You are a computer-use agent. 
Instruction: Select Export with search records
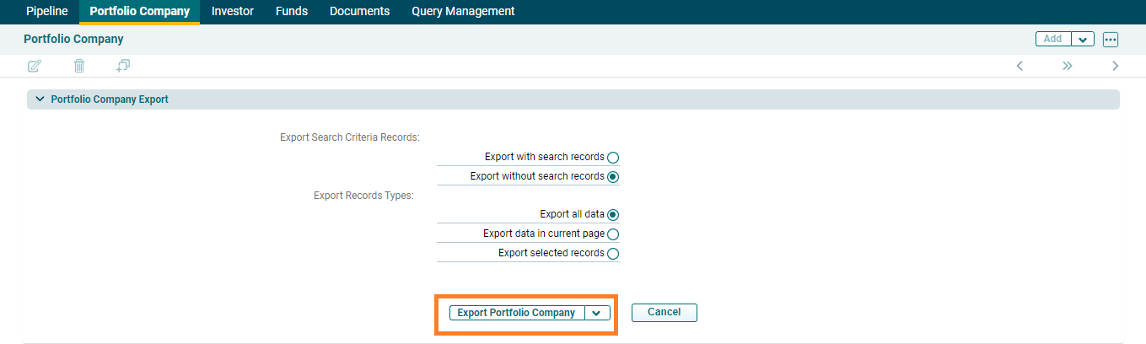coord(613,158)
